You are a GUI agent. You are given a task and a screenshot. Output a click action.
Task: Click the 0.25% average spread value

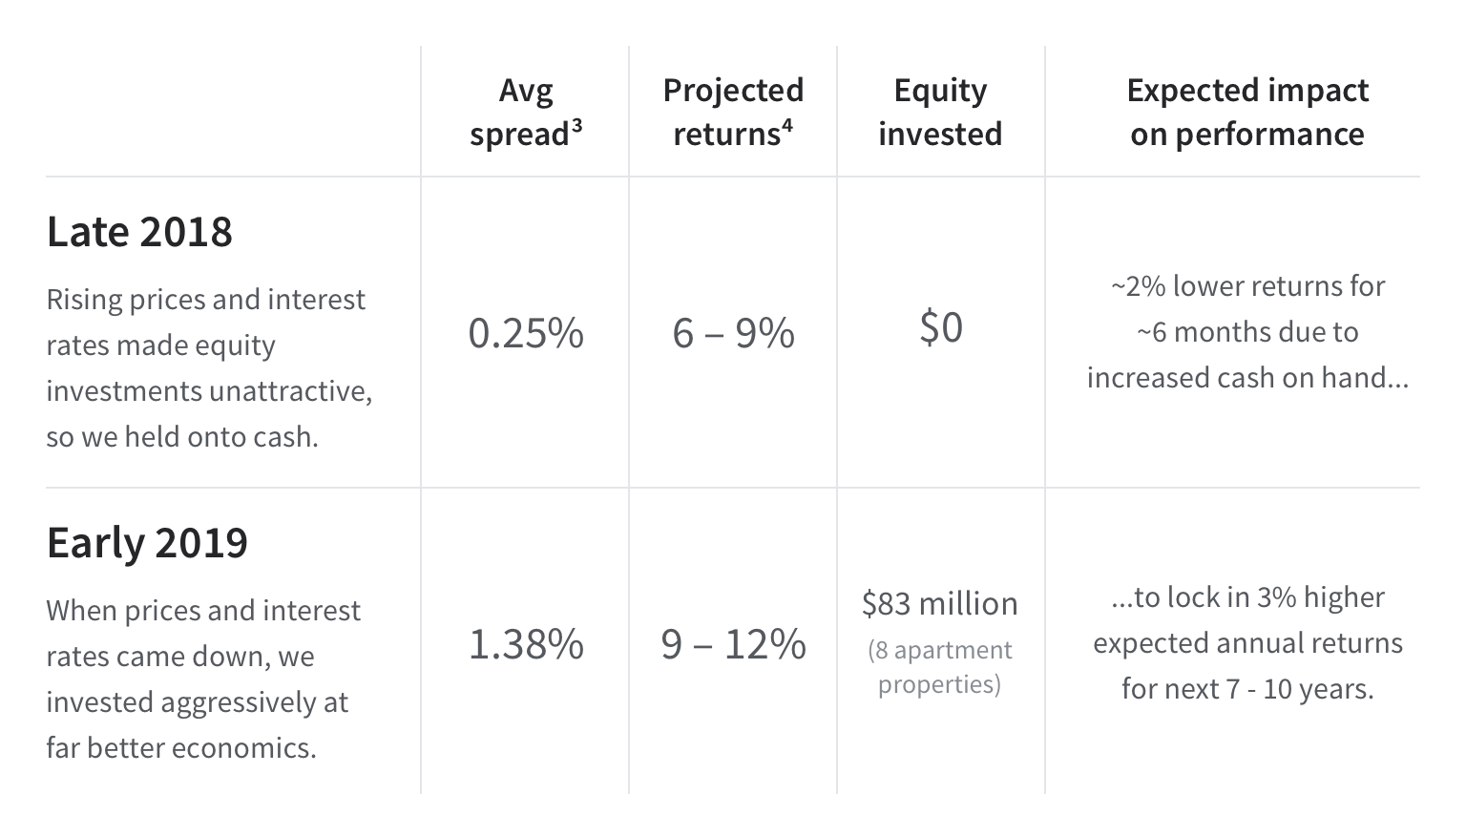526,333
